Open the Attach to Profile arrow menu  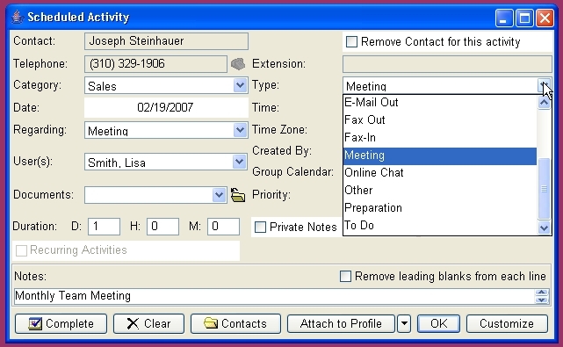pyautogui.click(x=404, y=323)
